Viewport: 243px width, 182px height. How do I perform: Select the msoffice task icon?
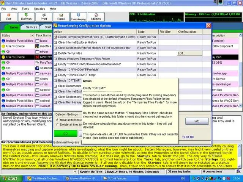pos(37,46)
